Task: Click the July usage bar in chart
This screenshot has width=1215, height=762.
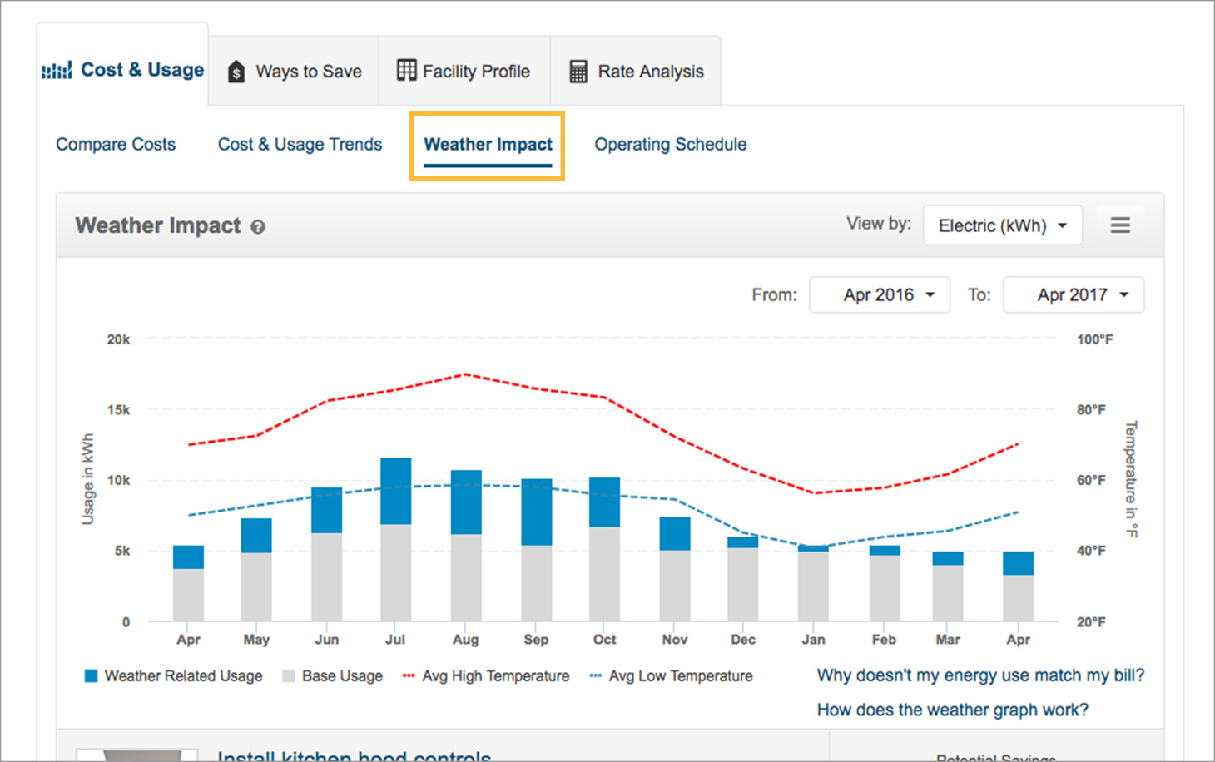Action: tap(396, 539)
